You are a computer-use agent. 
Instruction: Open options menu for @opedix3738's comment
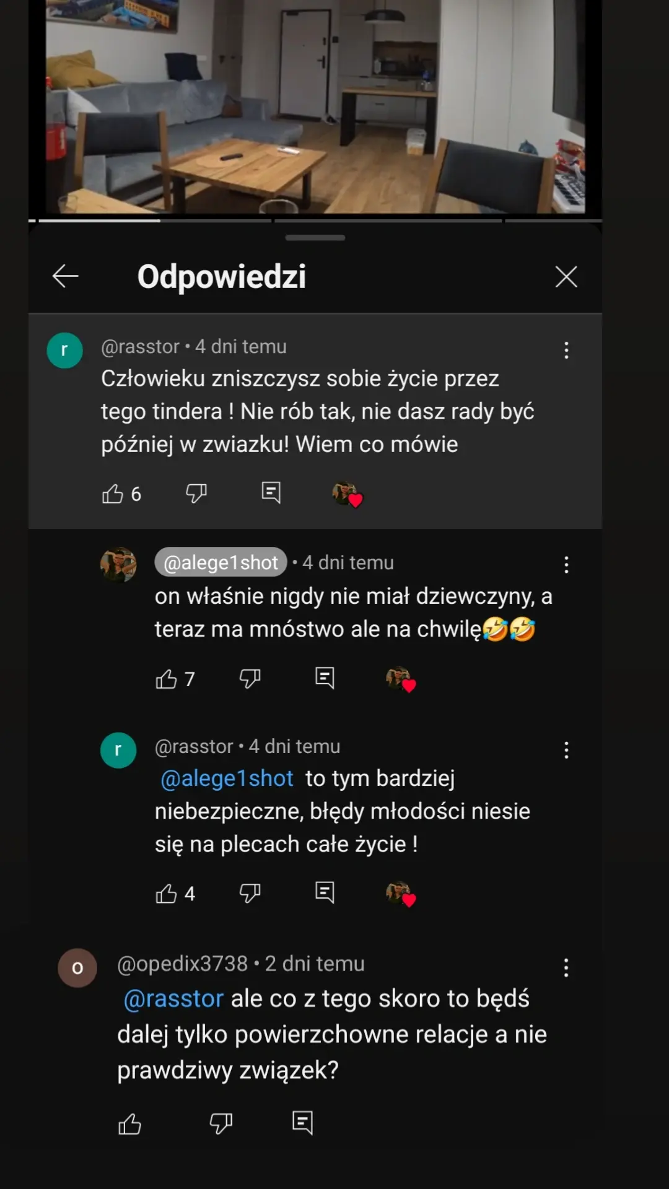pos(566,968)
